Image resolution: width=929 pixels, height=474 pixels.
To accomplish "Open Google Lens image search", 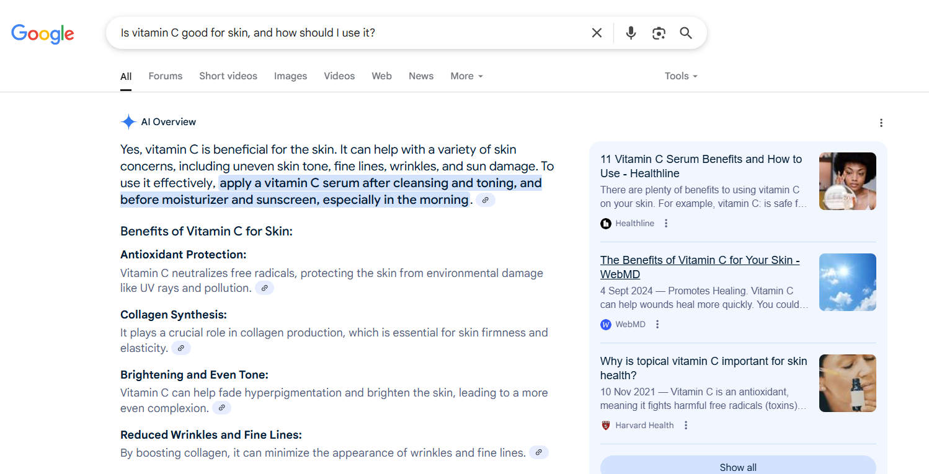I will click(x=658, y=32).
